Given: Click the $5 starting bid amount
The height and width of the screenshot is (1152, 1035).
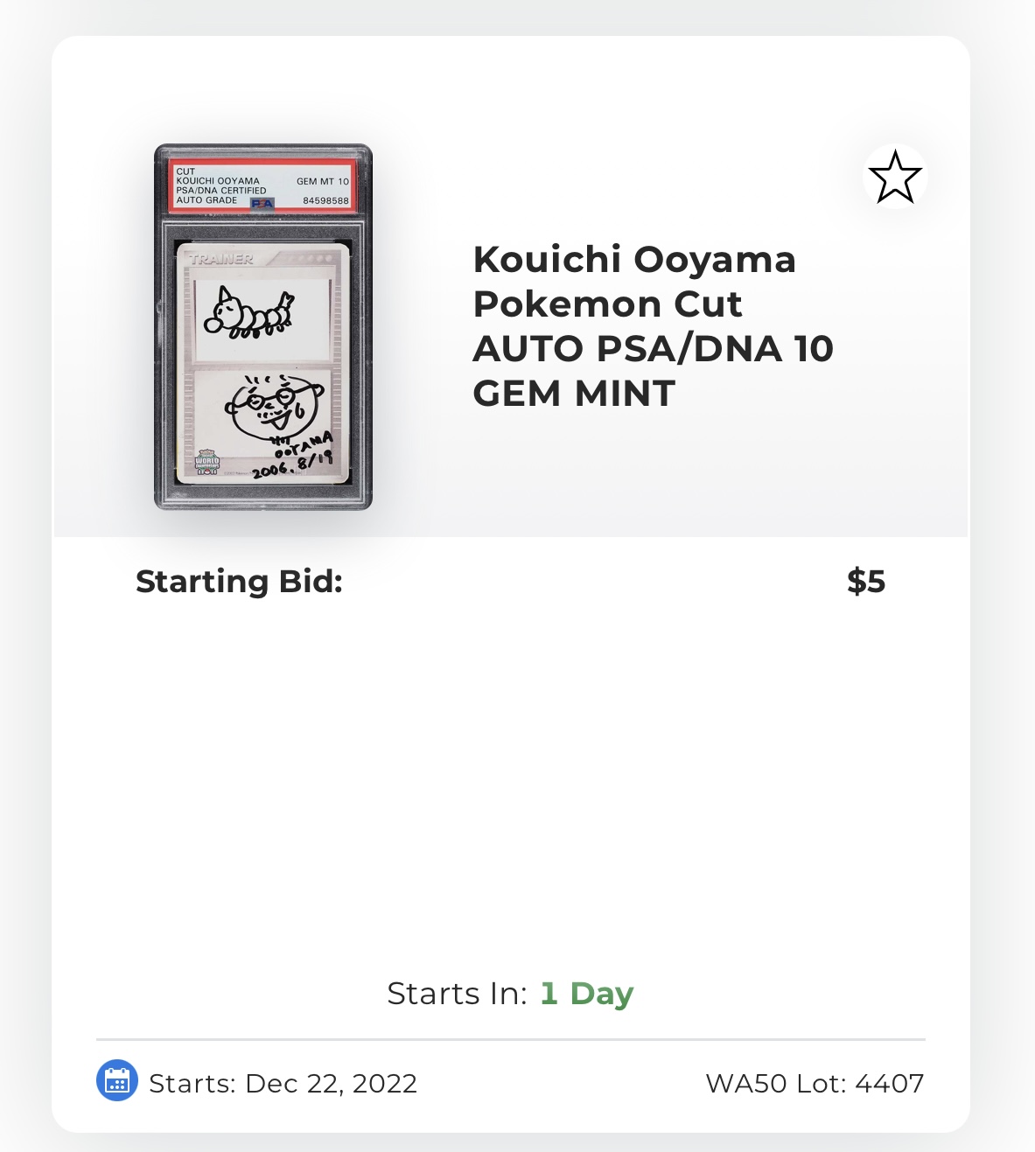Looking at the screenshot, I should tap(866, 582).
